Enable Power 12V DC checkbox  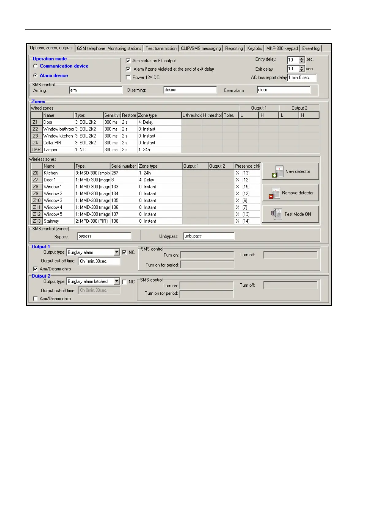(x=128, y=78)
